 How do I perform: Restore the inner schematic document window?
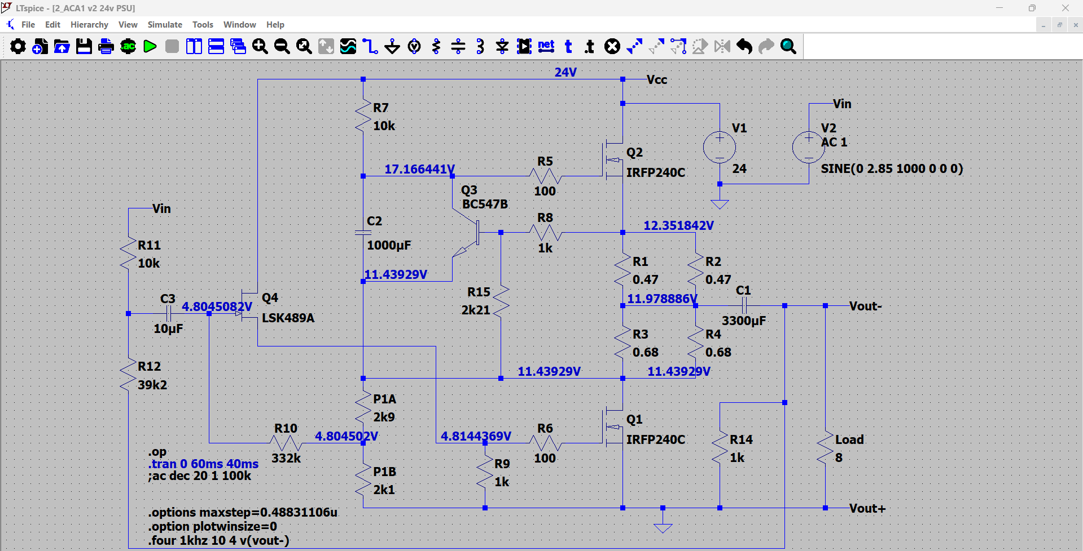pos(1059,25)
